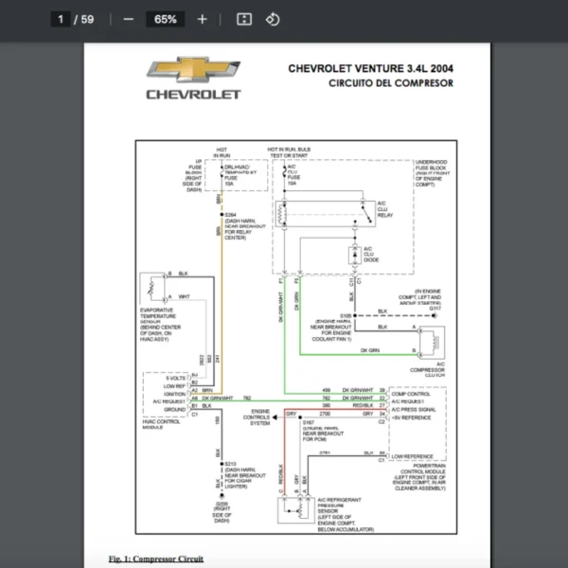
Task: Click the A/C refrigerant pressure sensor symbol
Action: coord(299,508)
